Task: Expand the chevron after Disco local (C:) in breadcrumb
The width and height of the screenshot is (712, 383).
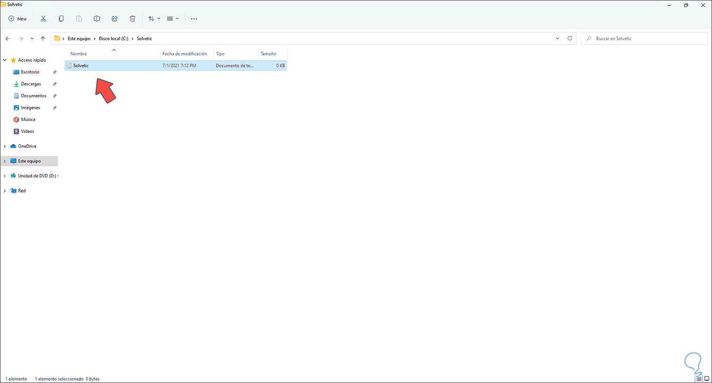Action: 132,38
